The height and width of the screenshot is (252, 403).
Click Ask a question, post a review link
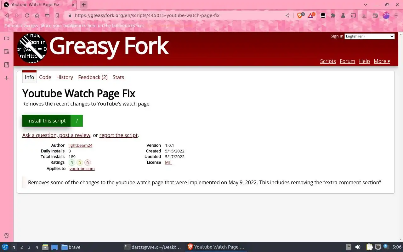click(56, 135)
